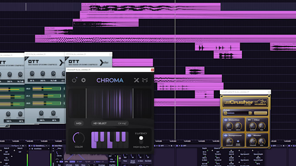Click the Res knob in CamelCrusher
The width and height of the screenshot is (296, 166).
tap(262, 126)
